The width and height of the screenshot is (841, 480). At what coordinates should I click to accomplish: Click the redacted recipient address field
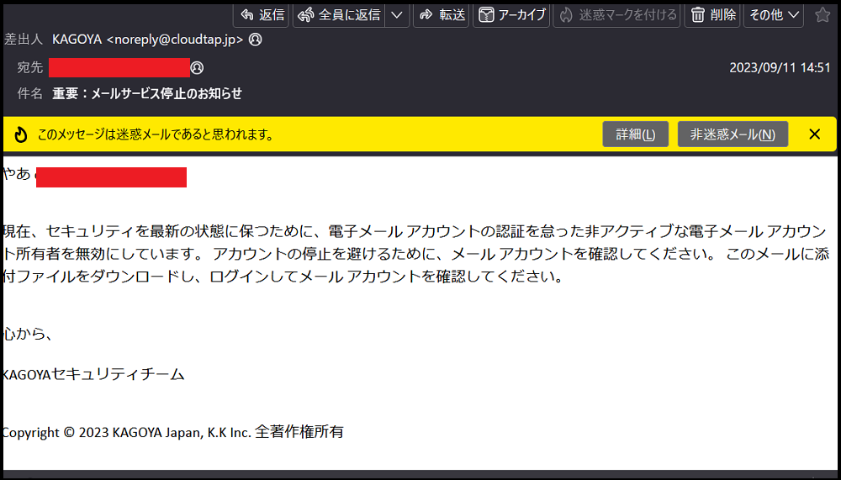(x=119, y=67)
